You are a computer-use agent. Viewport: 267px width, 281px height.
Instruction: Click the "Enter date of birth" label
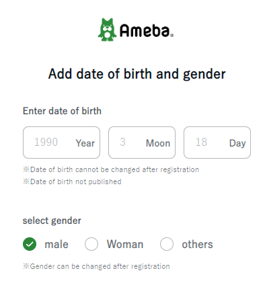62,111
